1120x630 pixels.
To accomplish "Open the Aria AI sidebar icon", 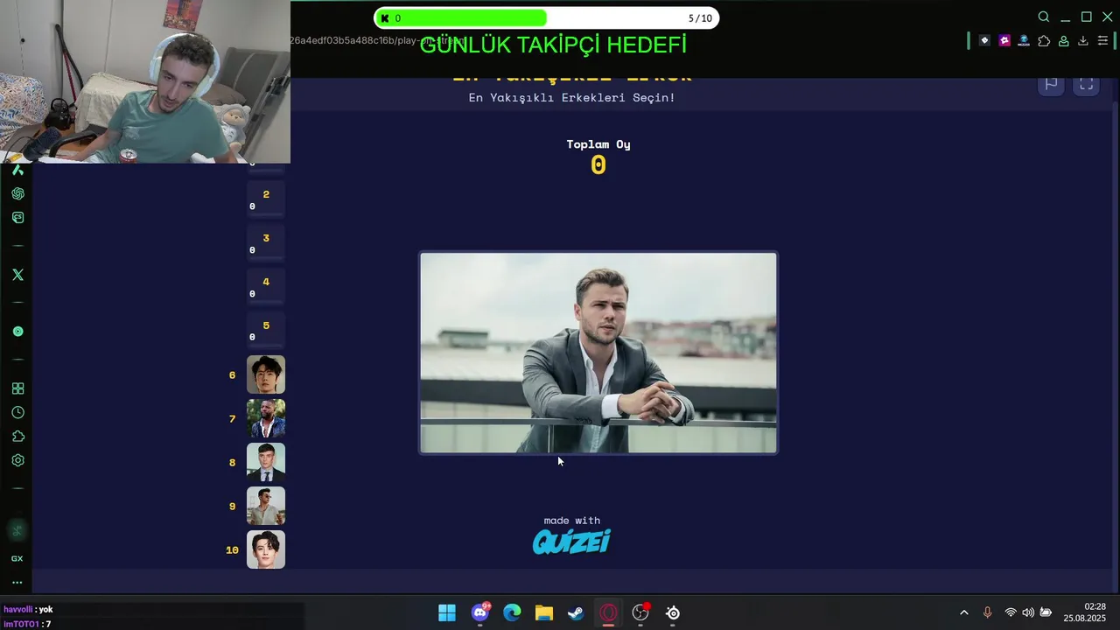I will click(x=17, y=170).
